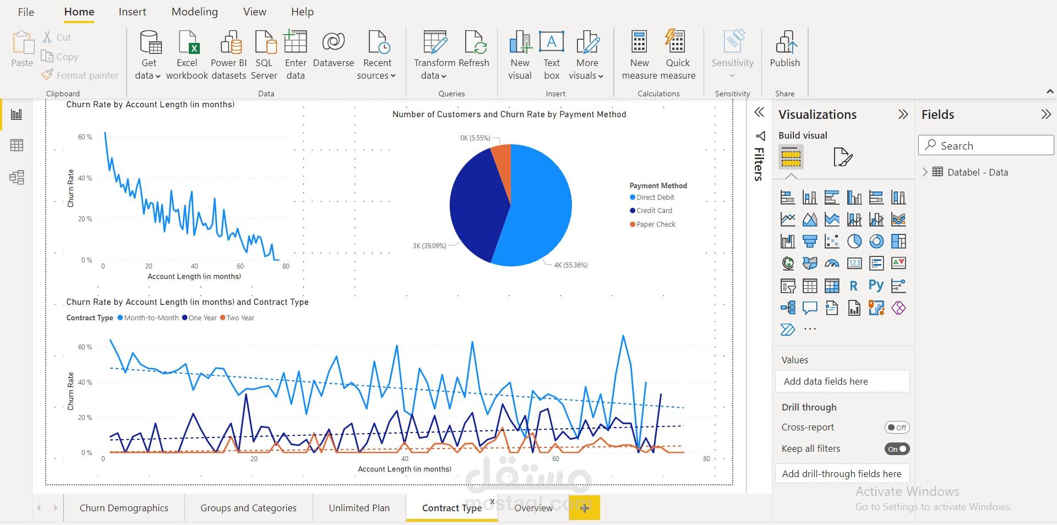1057x525 pixels.
Task: Click the Direct Debit legend color dot
Action: click(x=633, y=198)
